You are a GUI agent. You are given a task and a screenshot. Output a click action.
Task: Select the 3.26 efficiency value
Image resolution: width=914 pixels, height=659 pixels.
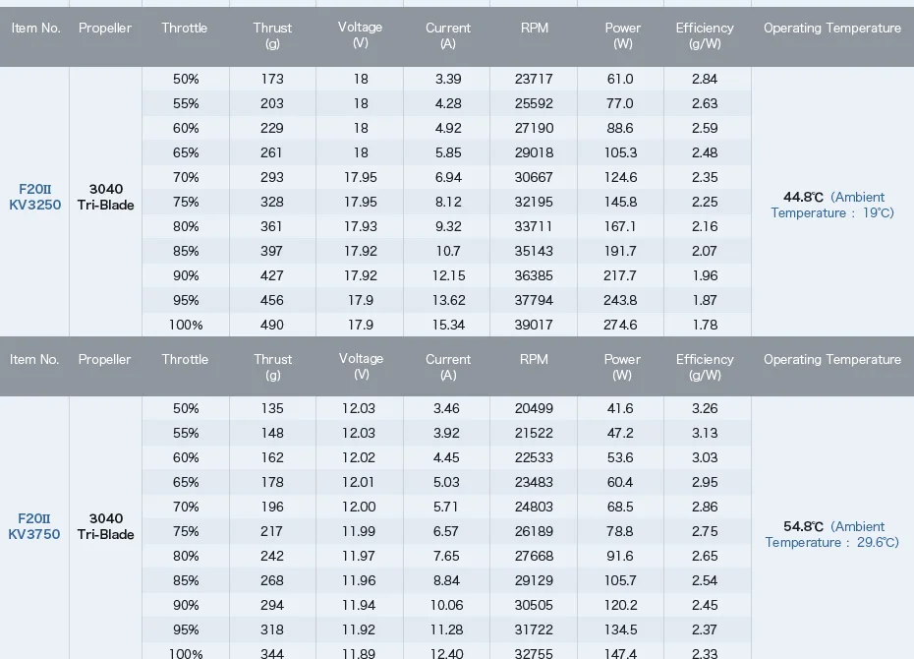[x=705, y=408]
